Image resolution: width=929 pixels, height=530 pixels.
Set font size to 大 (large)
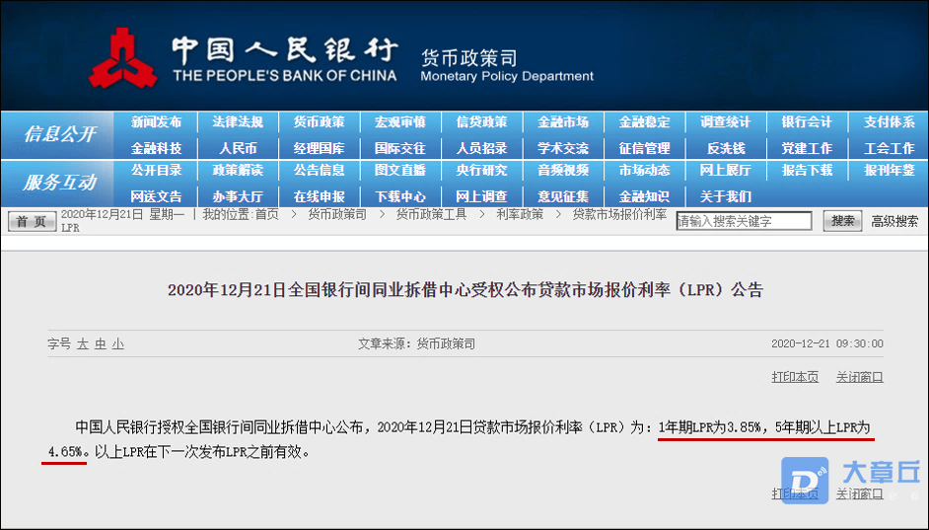click(x=83, y=343)
